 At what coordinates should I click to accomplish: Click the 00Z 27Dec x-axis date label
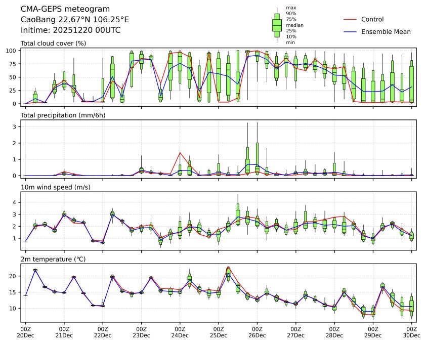click(295, 332)
